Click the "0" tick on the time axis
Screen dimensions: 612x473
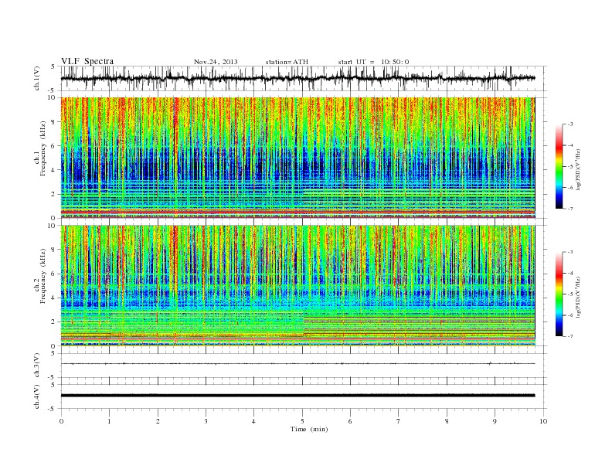(x=61, y=421)
